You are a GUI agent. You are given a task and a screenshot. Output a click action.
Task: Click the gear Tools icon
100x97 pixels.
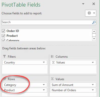(89, 13)
